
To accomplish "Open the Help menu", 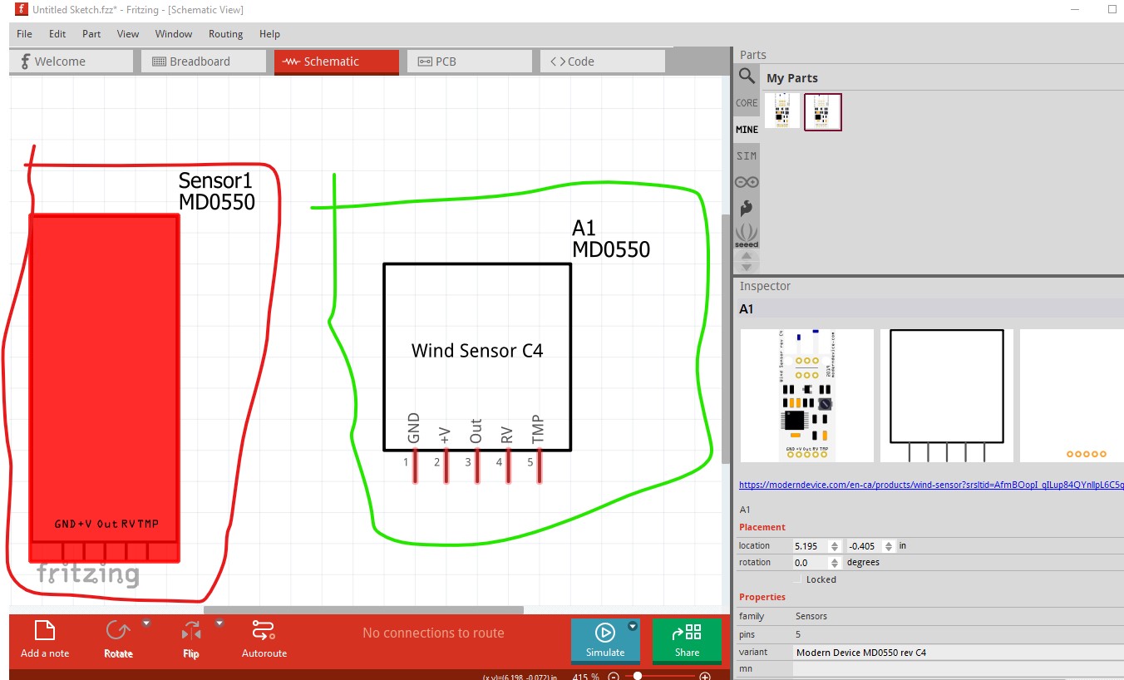I will pyautogui.click(x=269, y=34).
